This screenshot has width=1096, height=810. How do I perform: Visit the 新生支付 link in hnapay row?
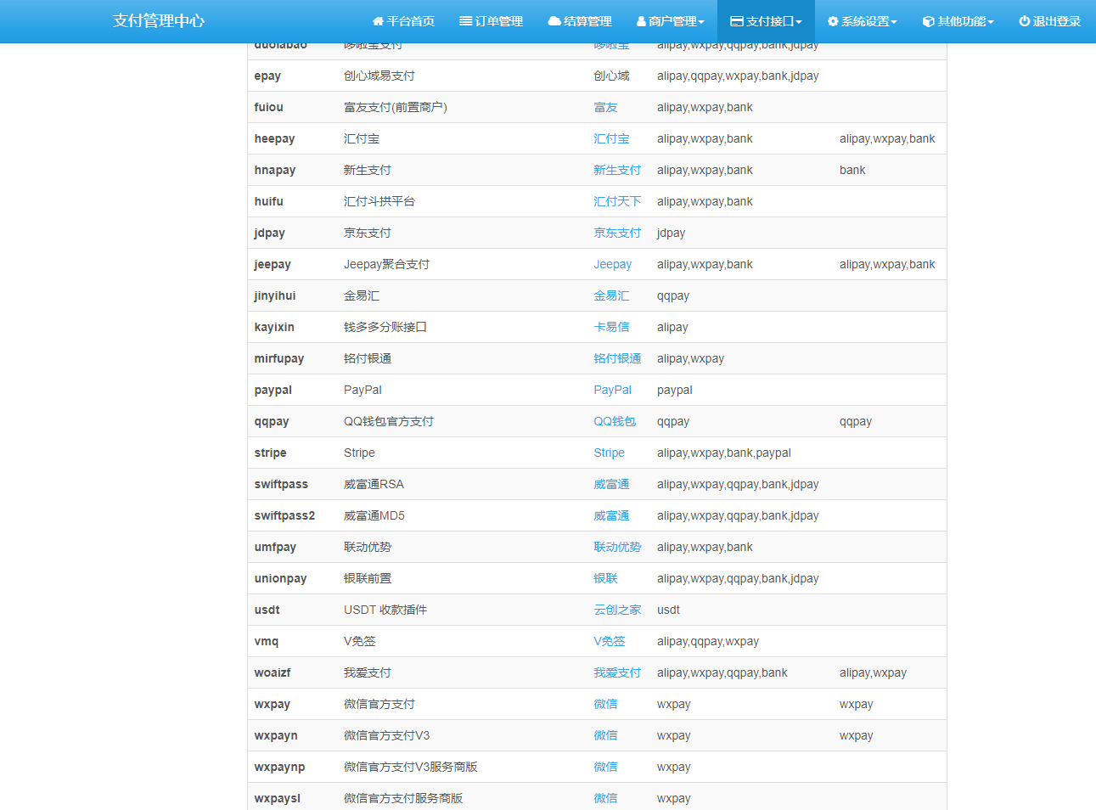(617, 170)
